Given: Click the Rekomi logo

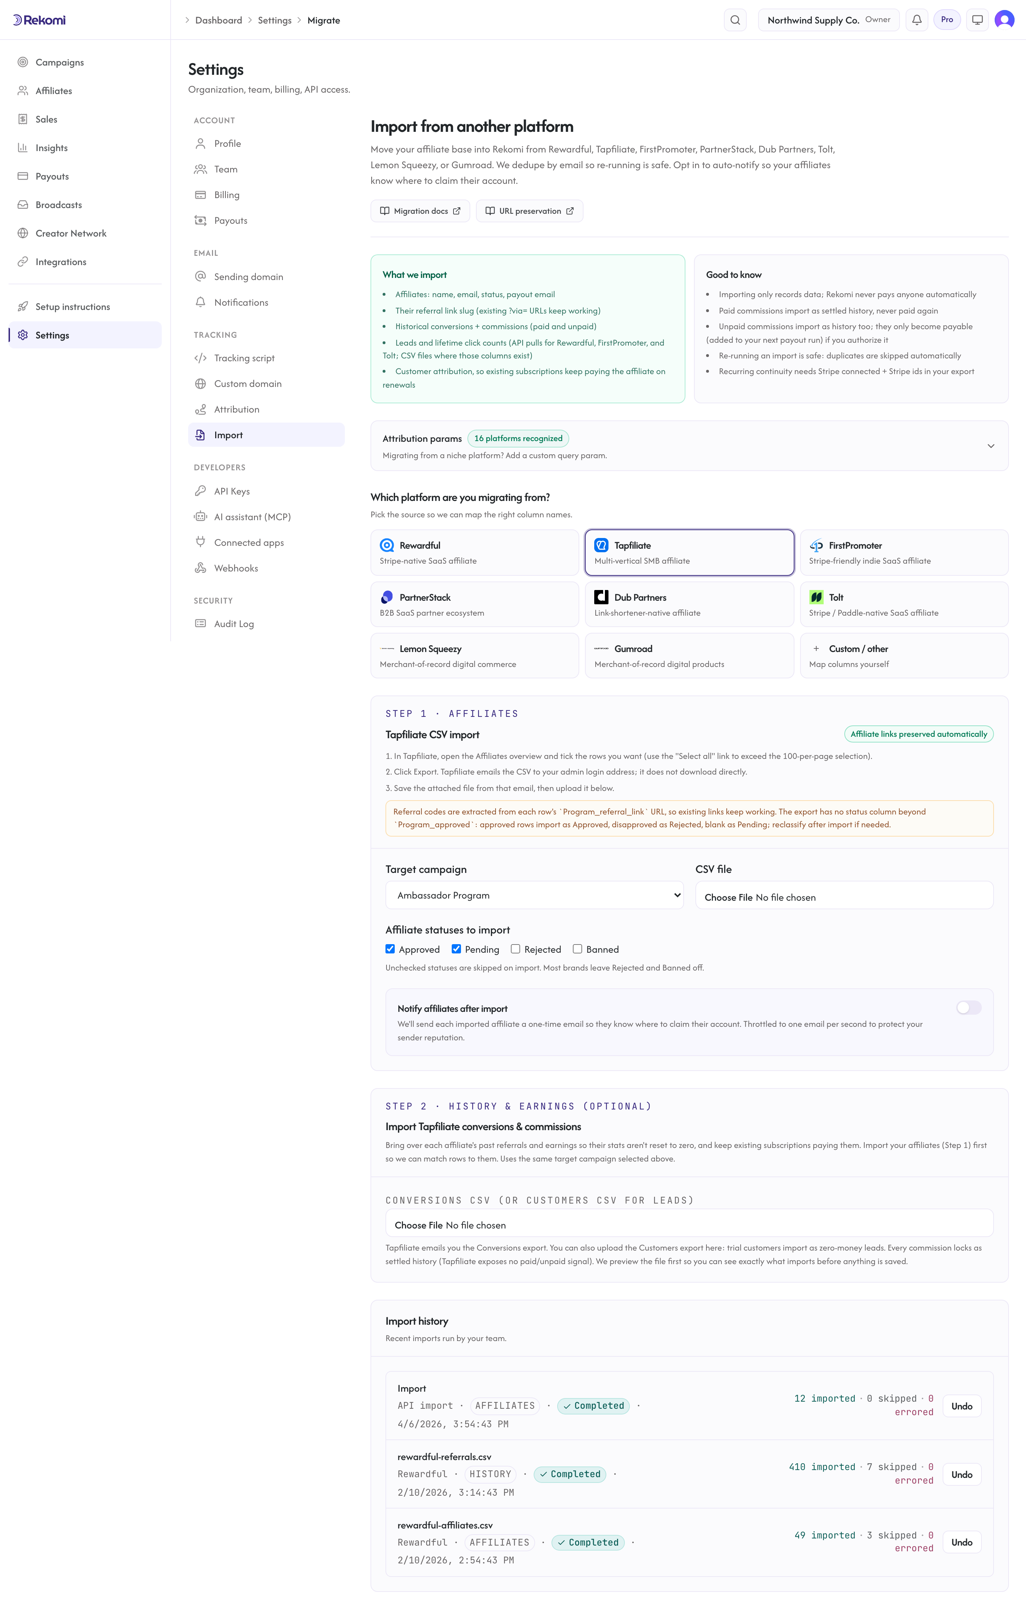Looking at the screenshot, I should [x=40, y=20].
